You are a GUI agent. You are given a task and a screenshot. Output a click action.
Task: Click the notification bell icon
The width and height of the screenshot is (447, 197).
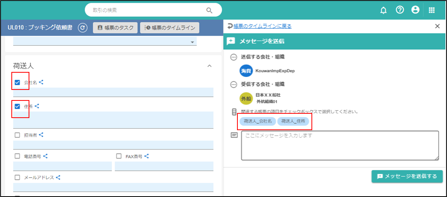click(384, 10)
